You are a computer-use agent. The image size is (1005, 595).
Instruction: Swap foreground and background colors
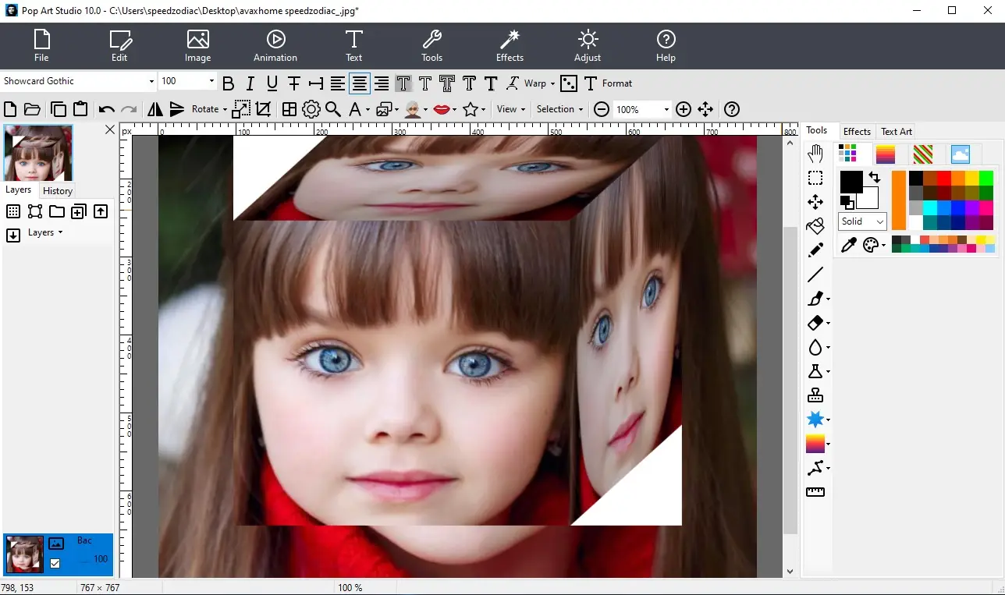coord(875,178)
